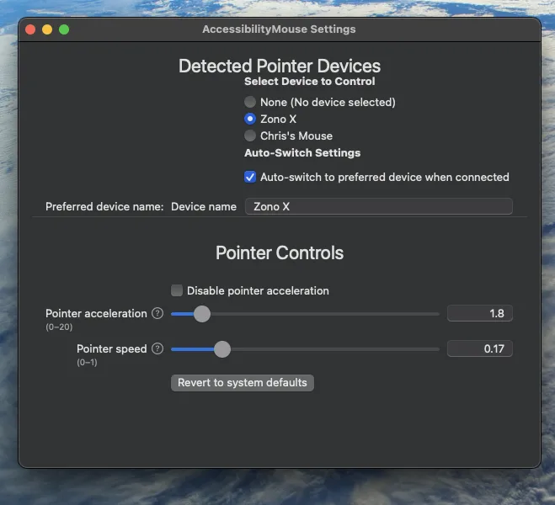Close the AccessibilityMouse Settings window

(30, 29)
